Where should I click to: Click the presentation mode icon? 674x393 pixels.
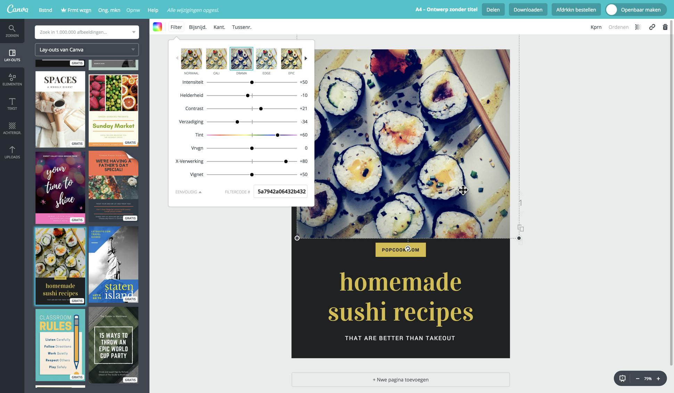623,378
